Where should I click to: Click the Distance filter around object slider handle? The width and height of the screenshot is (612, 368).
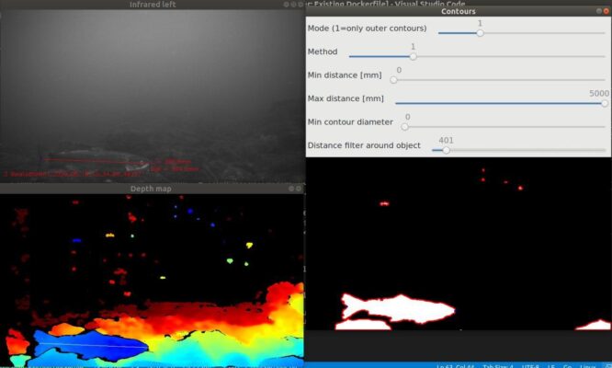[446, 150]
